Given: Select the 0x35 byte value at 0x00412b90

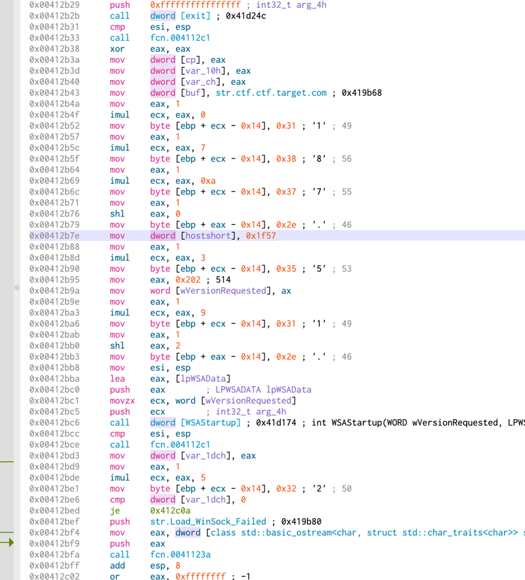Looking at the screenshot, I should 286,269.
